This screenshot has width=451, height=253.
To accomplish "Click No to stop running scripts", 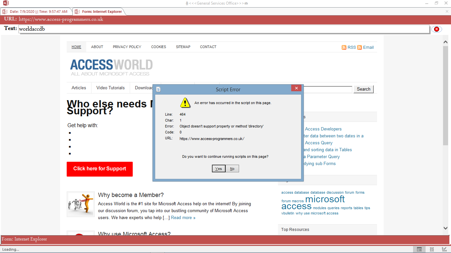I will 232,169.
